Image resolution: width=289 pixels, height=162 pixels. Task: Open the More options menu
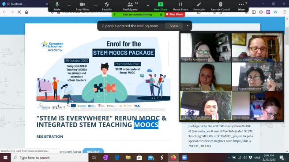click(x=241, y=6)
